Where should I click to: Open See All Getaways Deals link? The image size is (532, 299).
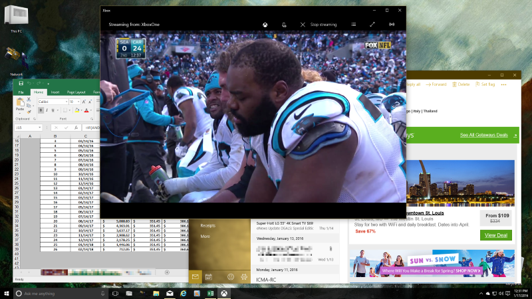[483, 135]
